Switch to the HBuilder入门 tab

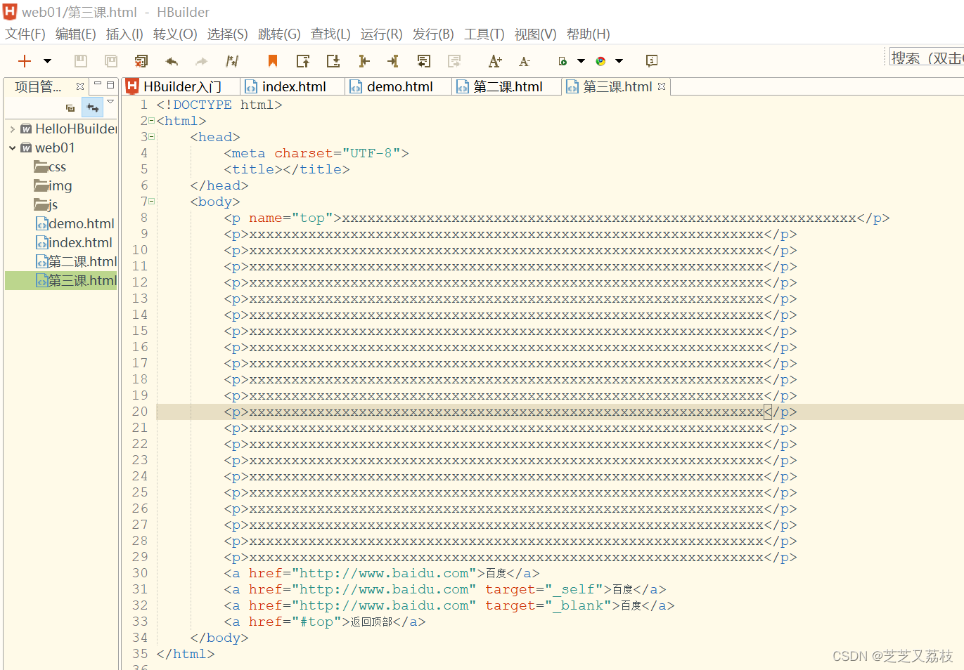coord(181,86)
